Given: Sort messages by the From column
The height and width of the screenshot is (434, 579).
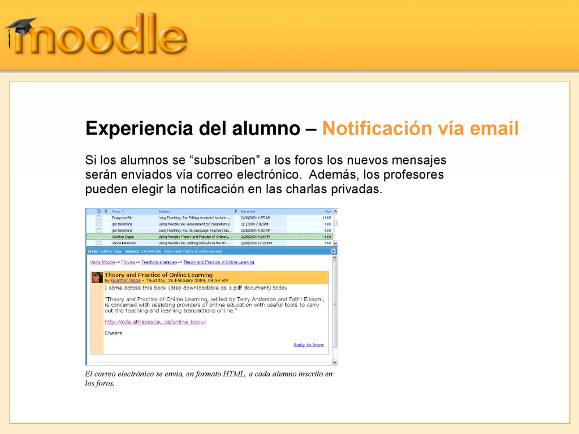Looking at the screenshot, I should pos(118,211).
